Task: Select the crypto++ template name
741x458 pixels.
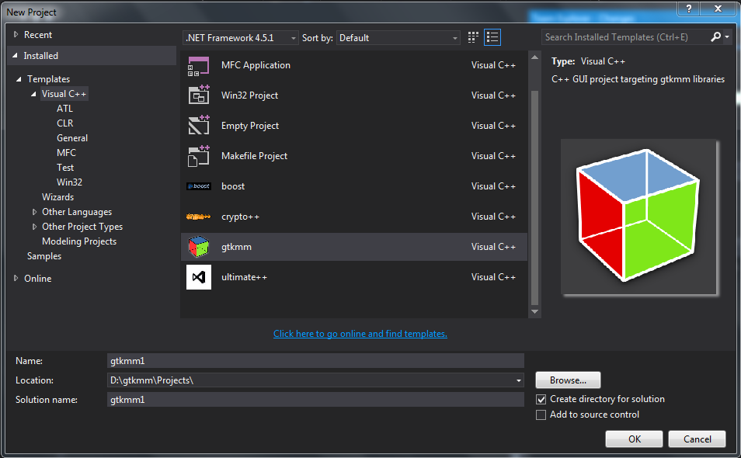Action: pos(240,217)
